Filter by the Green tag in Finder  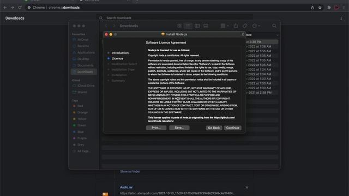coord(81,125)
